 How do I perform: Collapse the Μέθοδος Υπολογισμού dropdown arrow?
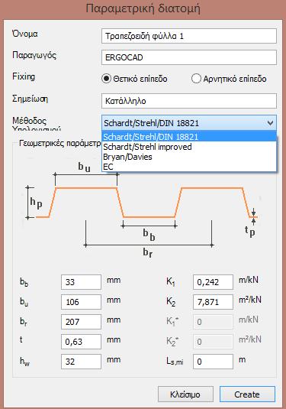pyautogui.click(x=270, y=123)
